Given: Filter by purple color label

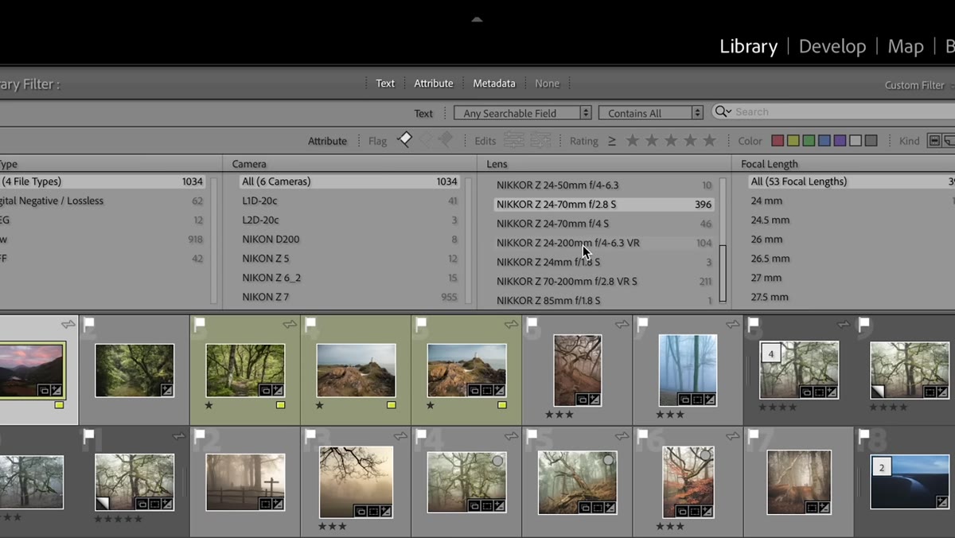Looking at the screenshot, I should coord(840,141).
